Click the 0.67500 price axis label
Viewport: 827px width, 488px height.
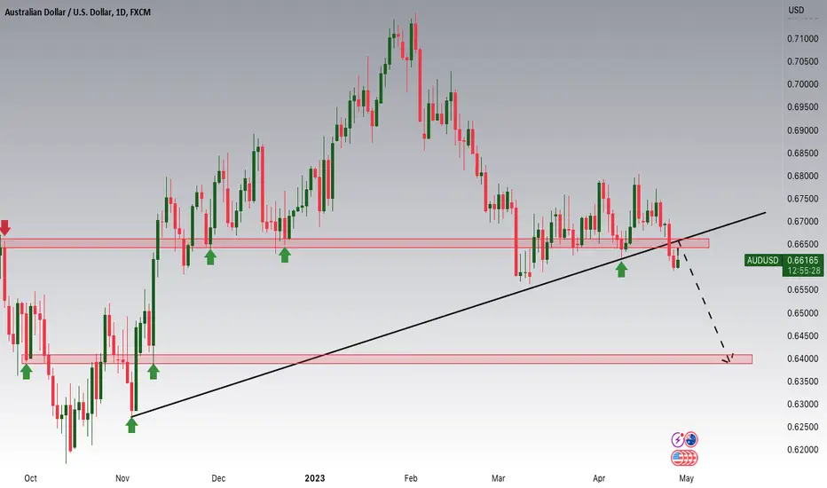click(803, 199)
